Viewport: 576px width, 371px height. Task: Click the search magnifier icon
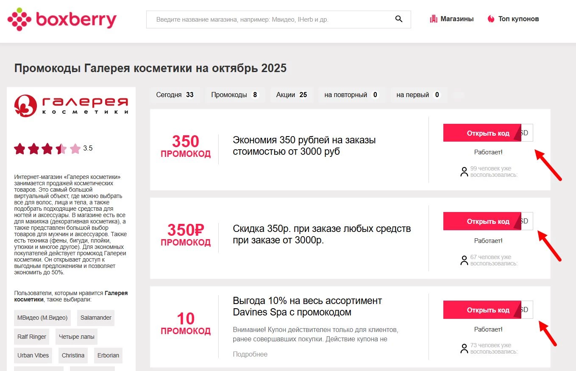pyautogui.click(x=398, y=19)
